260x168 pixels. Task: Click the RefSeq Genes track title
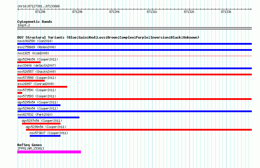[30, 145]
